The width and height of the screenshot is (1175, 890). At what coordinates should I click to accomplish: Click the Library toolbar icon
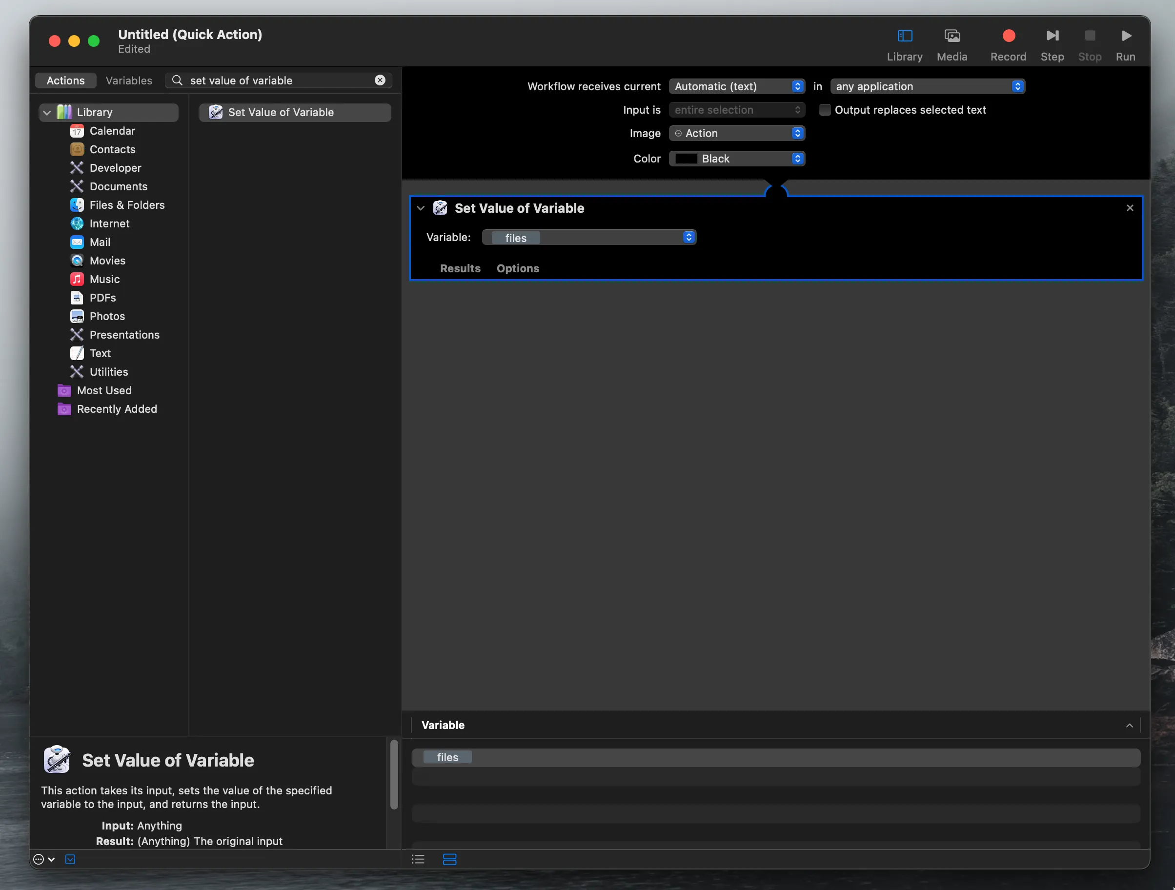905,43
